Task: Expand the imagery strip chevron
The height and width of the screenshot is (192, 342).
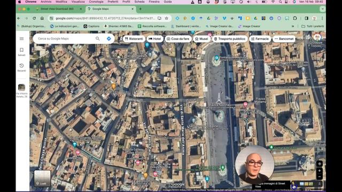Action: [320, 184]
